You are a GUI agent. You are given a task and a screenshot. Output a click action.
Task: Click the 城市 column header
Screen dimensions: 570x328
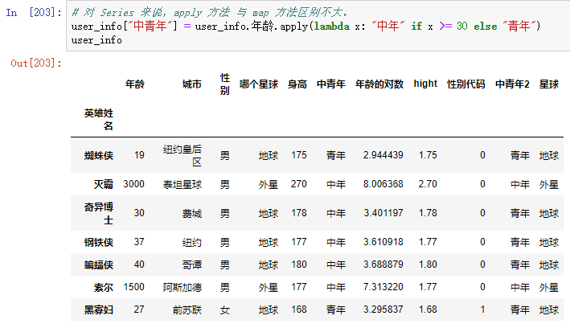(x=192, y=84)
